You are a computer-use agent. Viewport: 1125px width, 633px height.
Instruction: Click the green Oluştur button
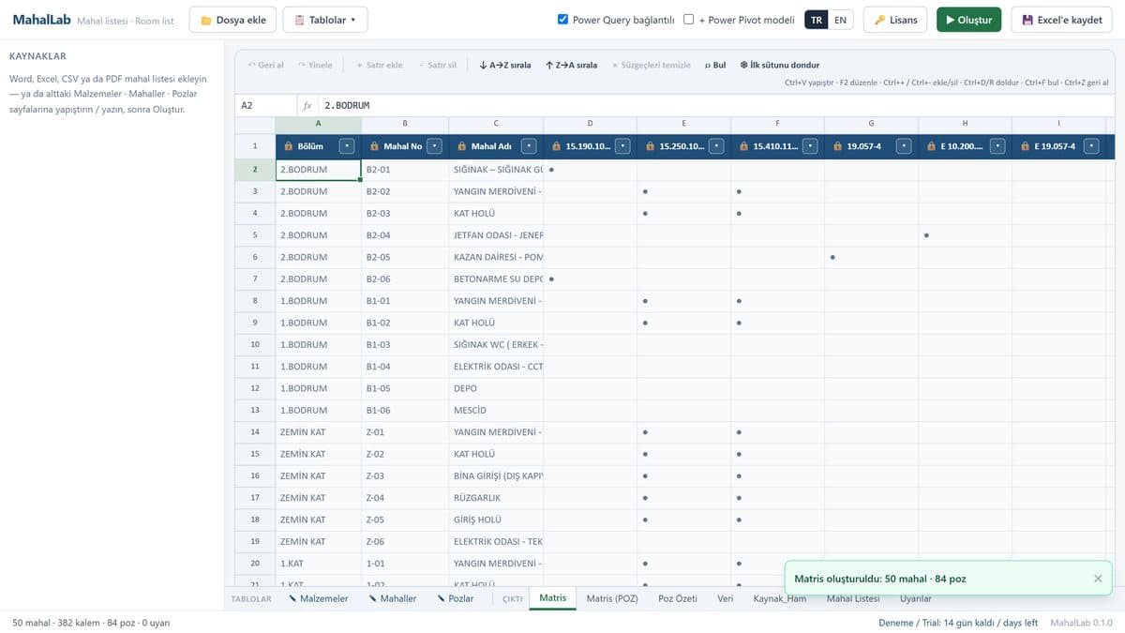969,20
